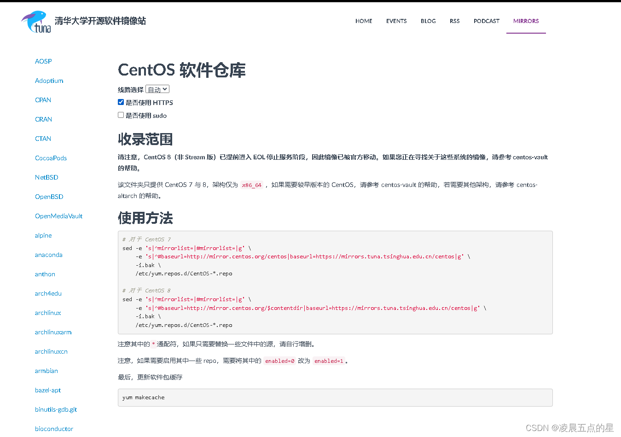Enable the 是否使用 sudo option
This screenshot has width=621, height=437.
tap(121, 115)
